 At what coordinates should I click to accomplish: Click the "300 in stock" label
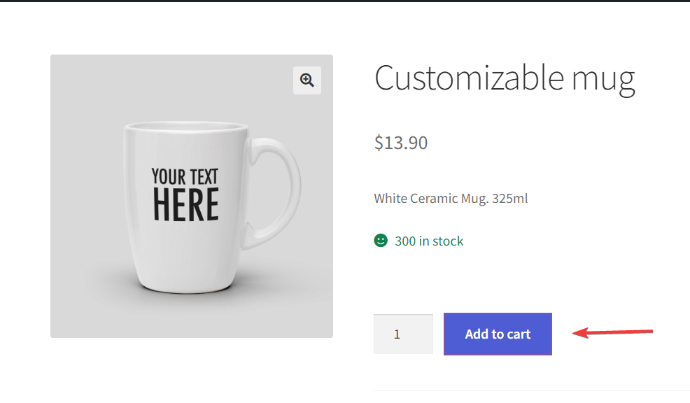pyautogui.click(x=429, y=241)
